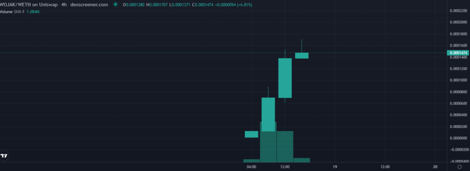
Task: Open the TradingView logo link
Action: [4, 156]
